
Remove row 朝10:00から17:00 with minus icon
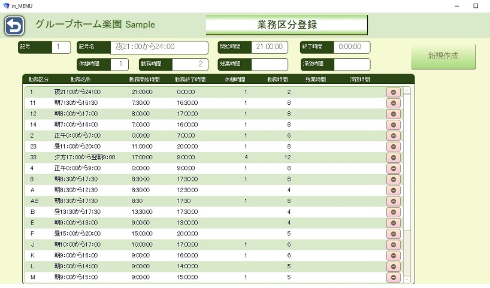[x=394, y=244]
